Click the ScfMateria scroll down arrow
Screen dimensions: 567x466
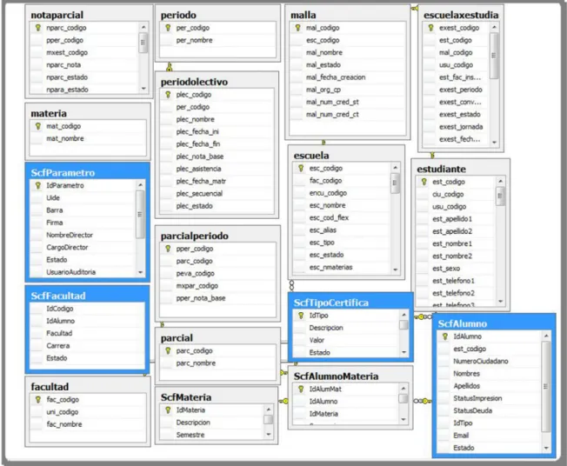point(269,434)
